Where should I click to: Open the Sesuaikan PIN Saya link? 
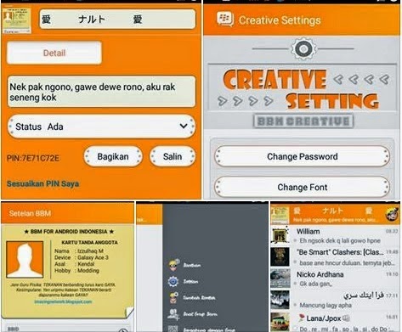(42, 183)
